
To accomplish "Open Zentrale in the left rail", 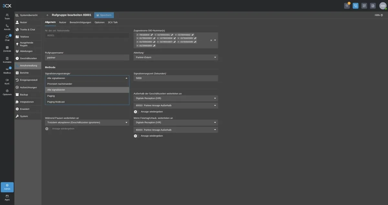I will click(x=7, y=49).
